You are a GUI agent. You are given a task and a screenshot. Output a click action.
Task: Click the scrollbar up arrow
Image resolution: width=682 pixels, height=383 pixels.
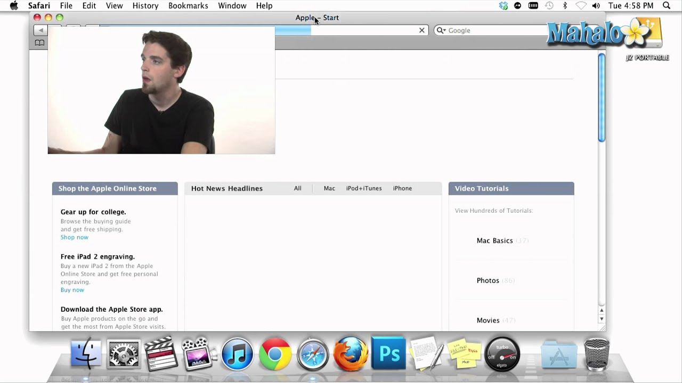(x=602, y=310)
